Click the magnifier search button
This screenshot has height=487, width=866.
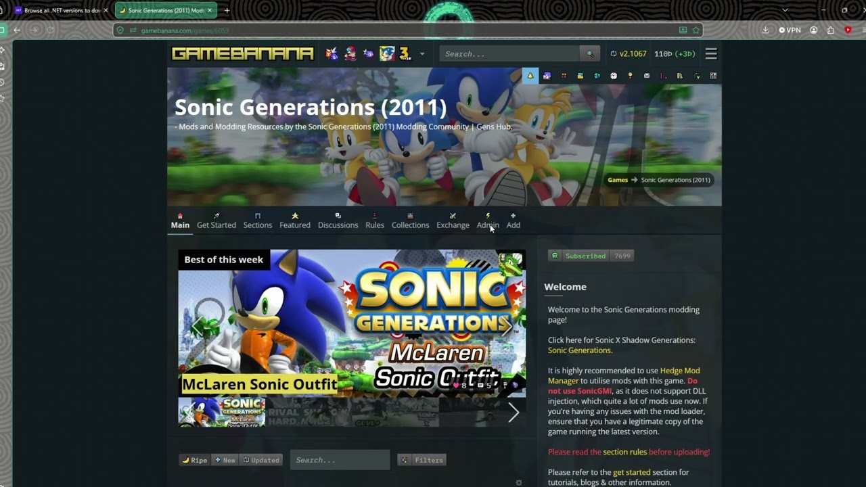pyautogui.click(x=590, y=54)
